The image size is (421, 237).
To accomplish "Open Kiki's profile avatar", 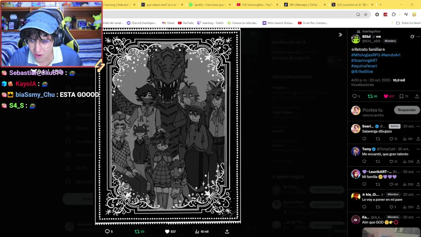I will (x=356, y=39).
